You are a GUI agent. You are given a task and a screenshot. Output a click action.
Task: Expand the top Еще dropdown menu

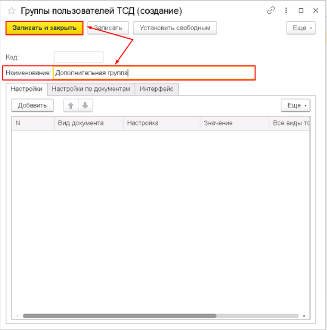[300, 28]
